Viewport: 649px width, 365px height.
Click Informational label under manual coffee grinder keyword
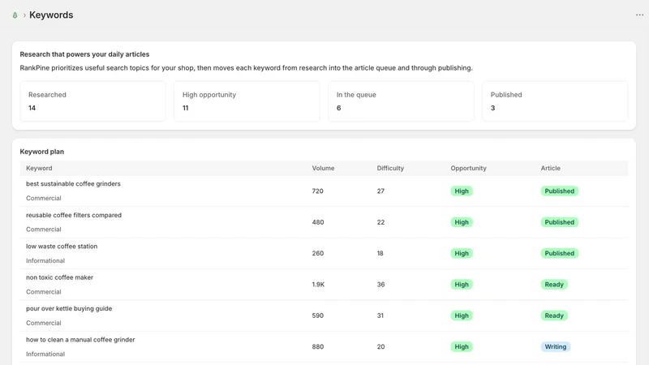pos(45,354)
